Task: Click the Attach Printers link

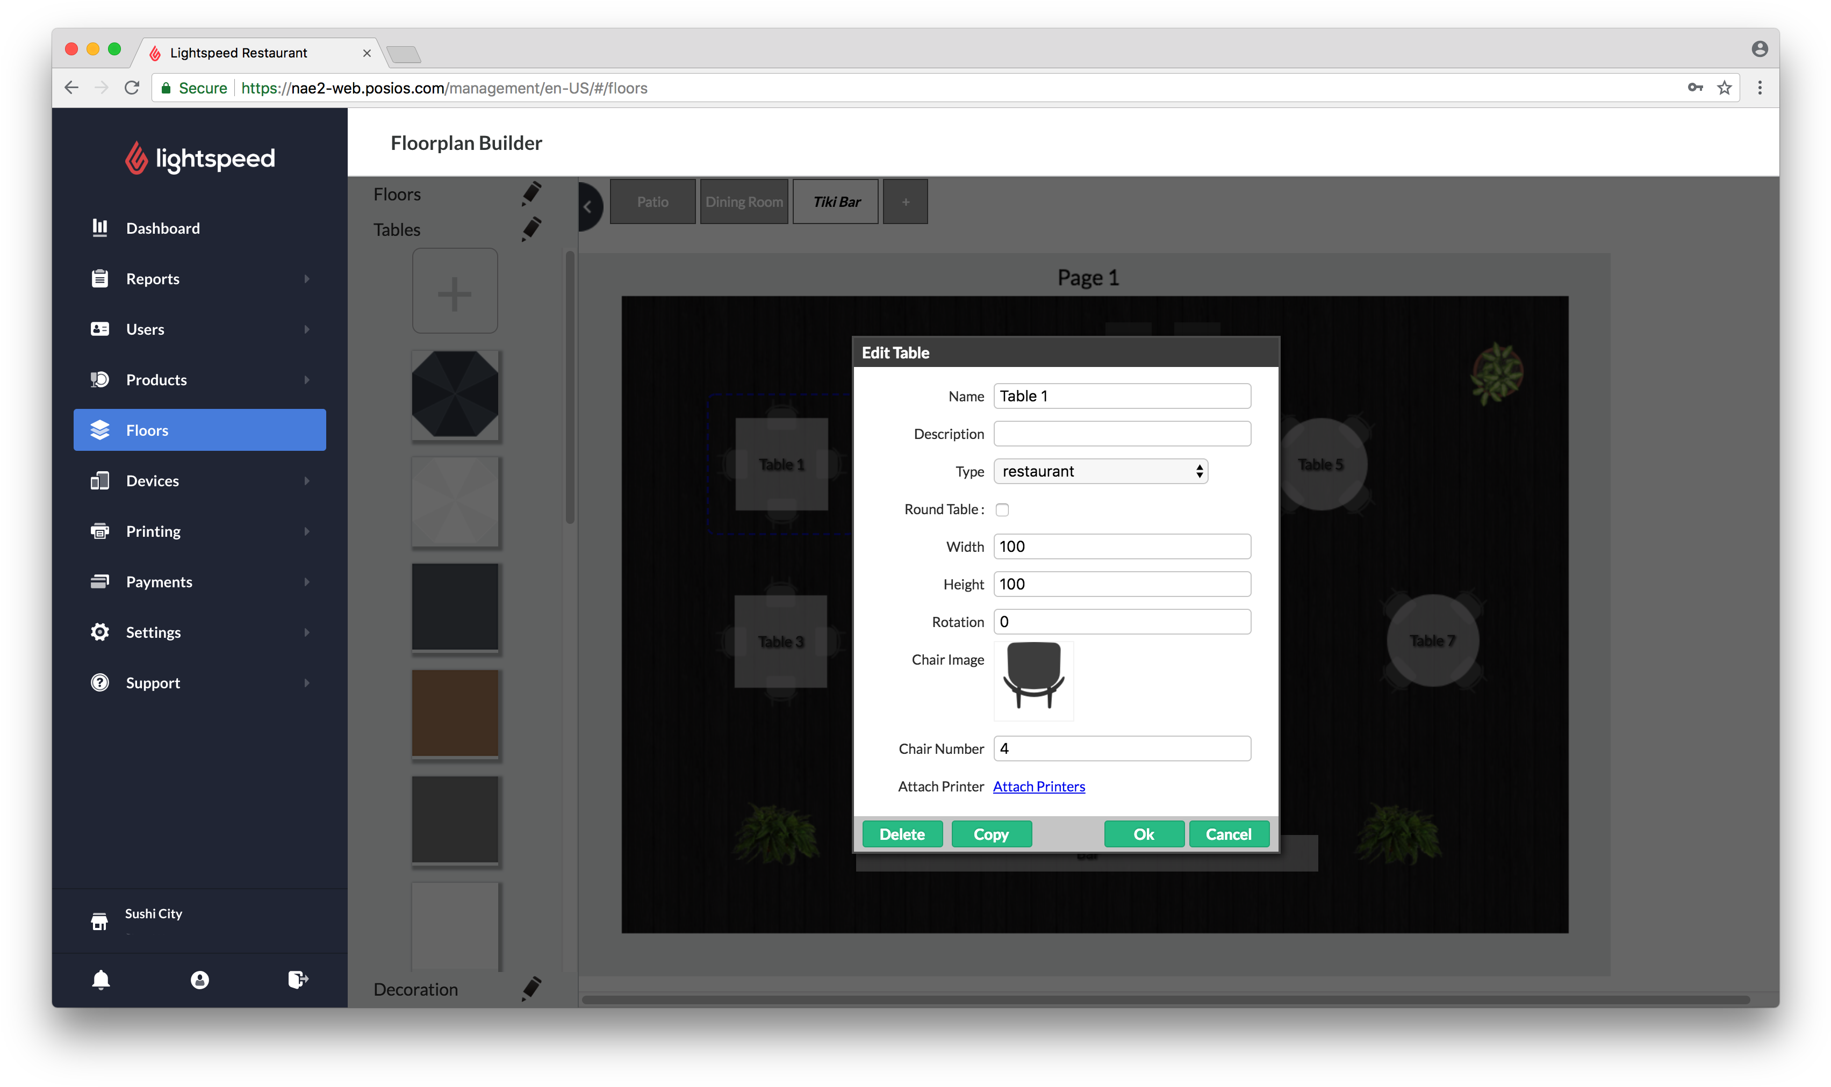Action: pos(1038,786)
